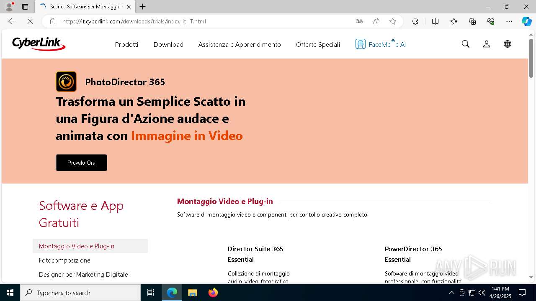Select Designer per Marketing Digitale item
This screenshot has width=536, height=301.
click(83, 274)
